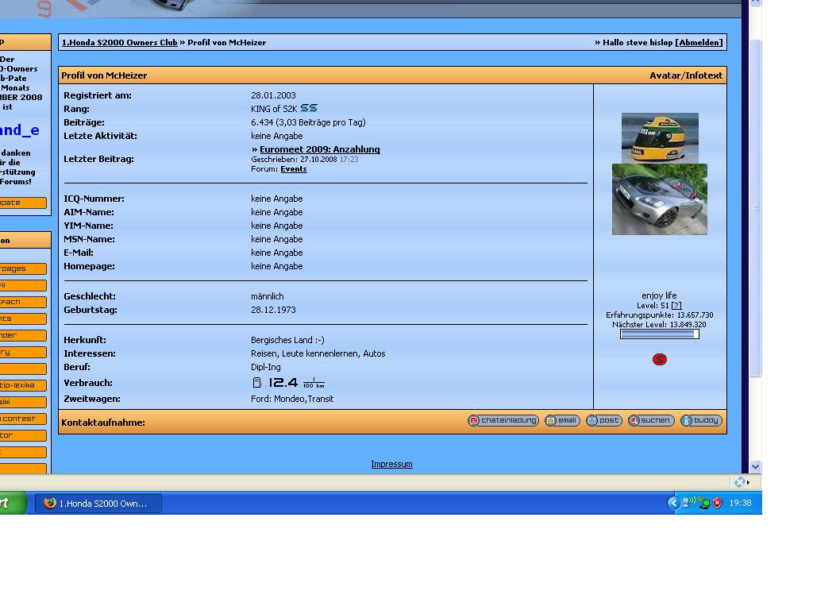Add user with the buddy button
Image resolution: width=813 pixels, height=610 pixels.
click(x=701, y=421)
